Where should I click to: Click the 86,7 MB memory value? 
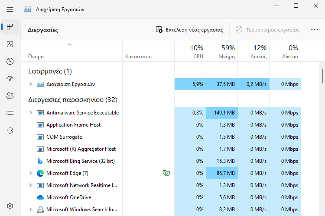click(x=225, y=173)
